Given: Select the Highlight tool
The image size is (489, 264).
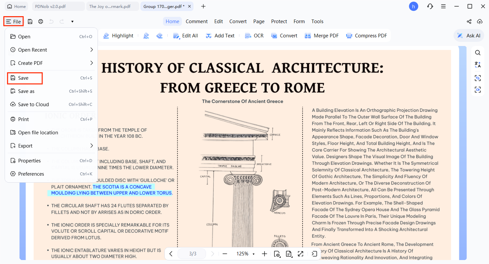Looking at the screenshot, I should coord(118,35).
